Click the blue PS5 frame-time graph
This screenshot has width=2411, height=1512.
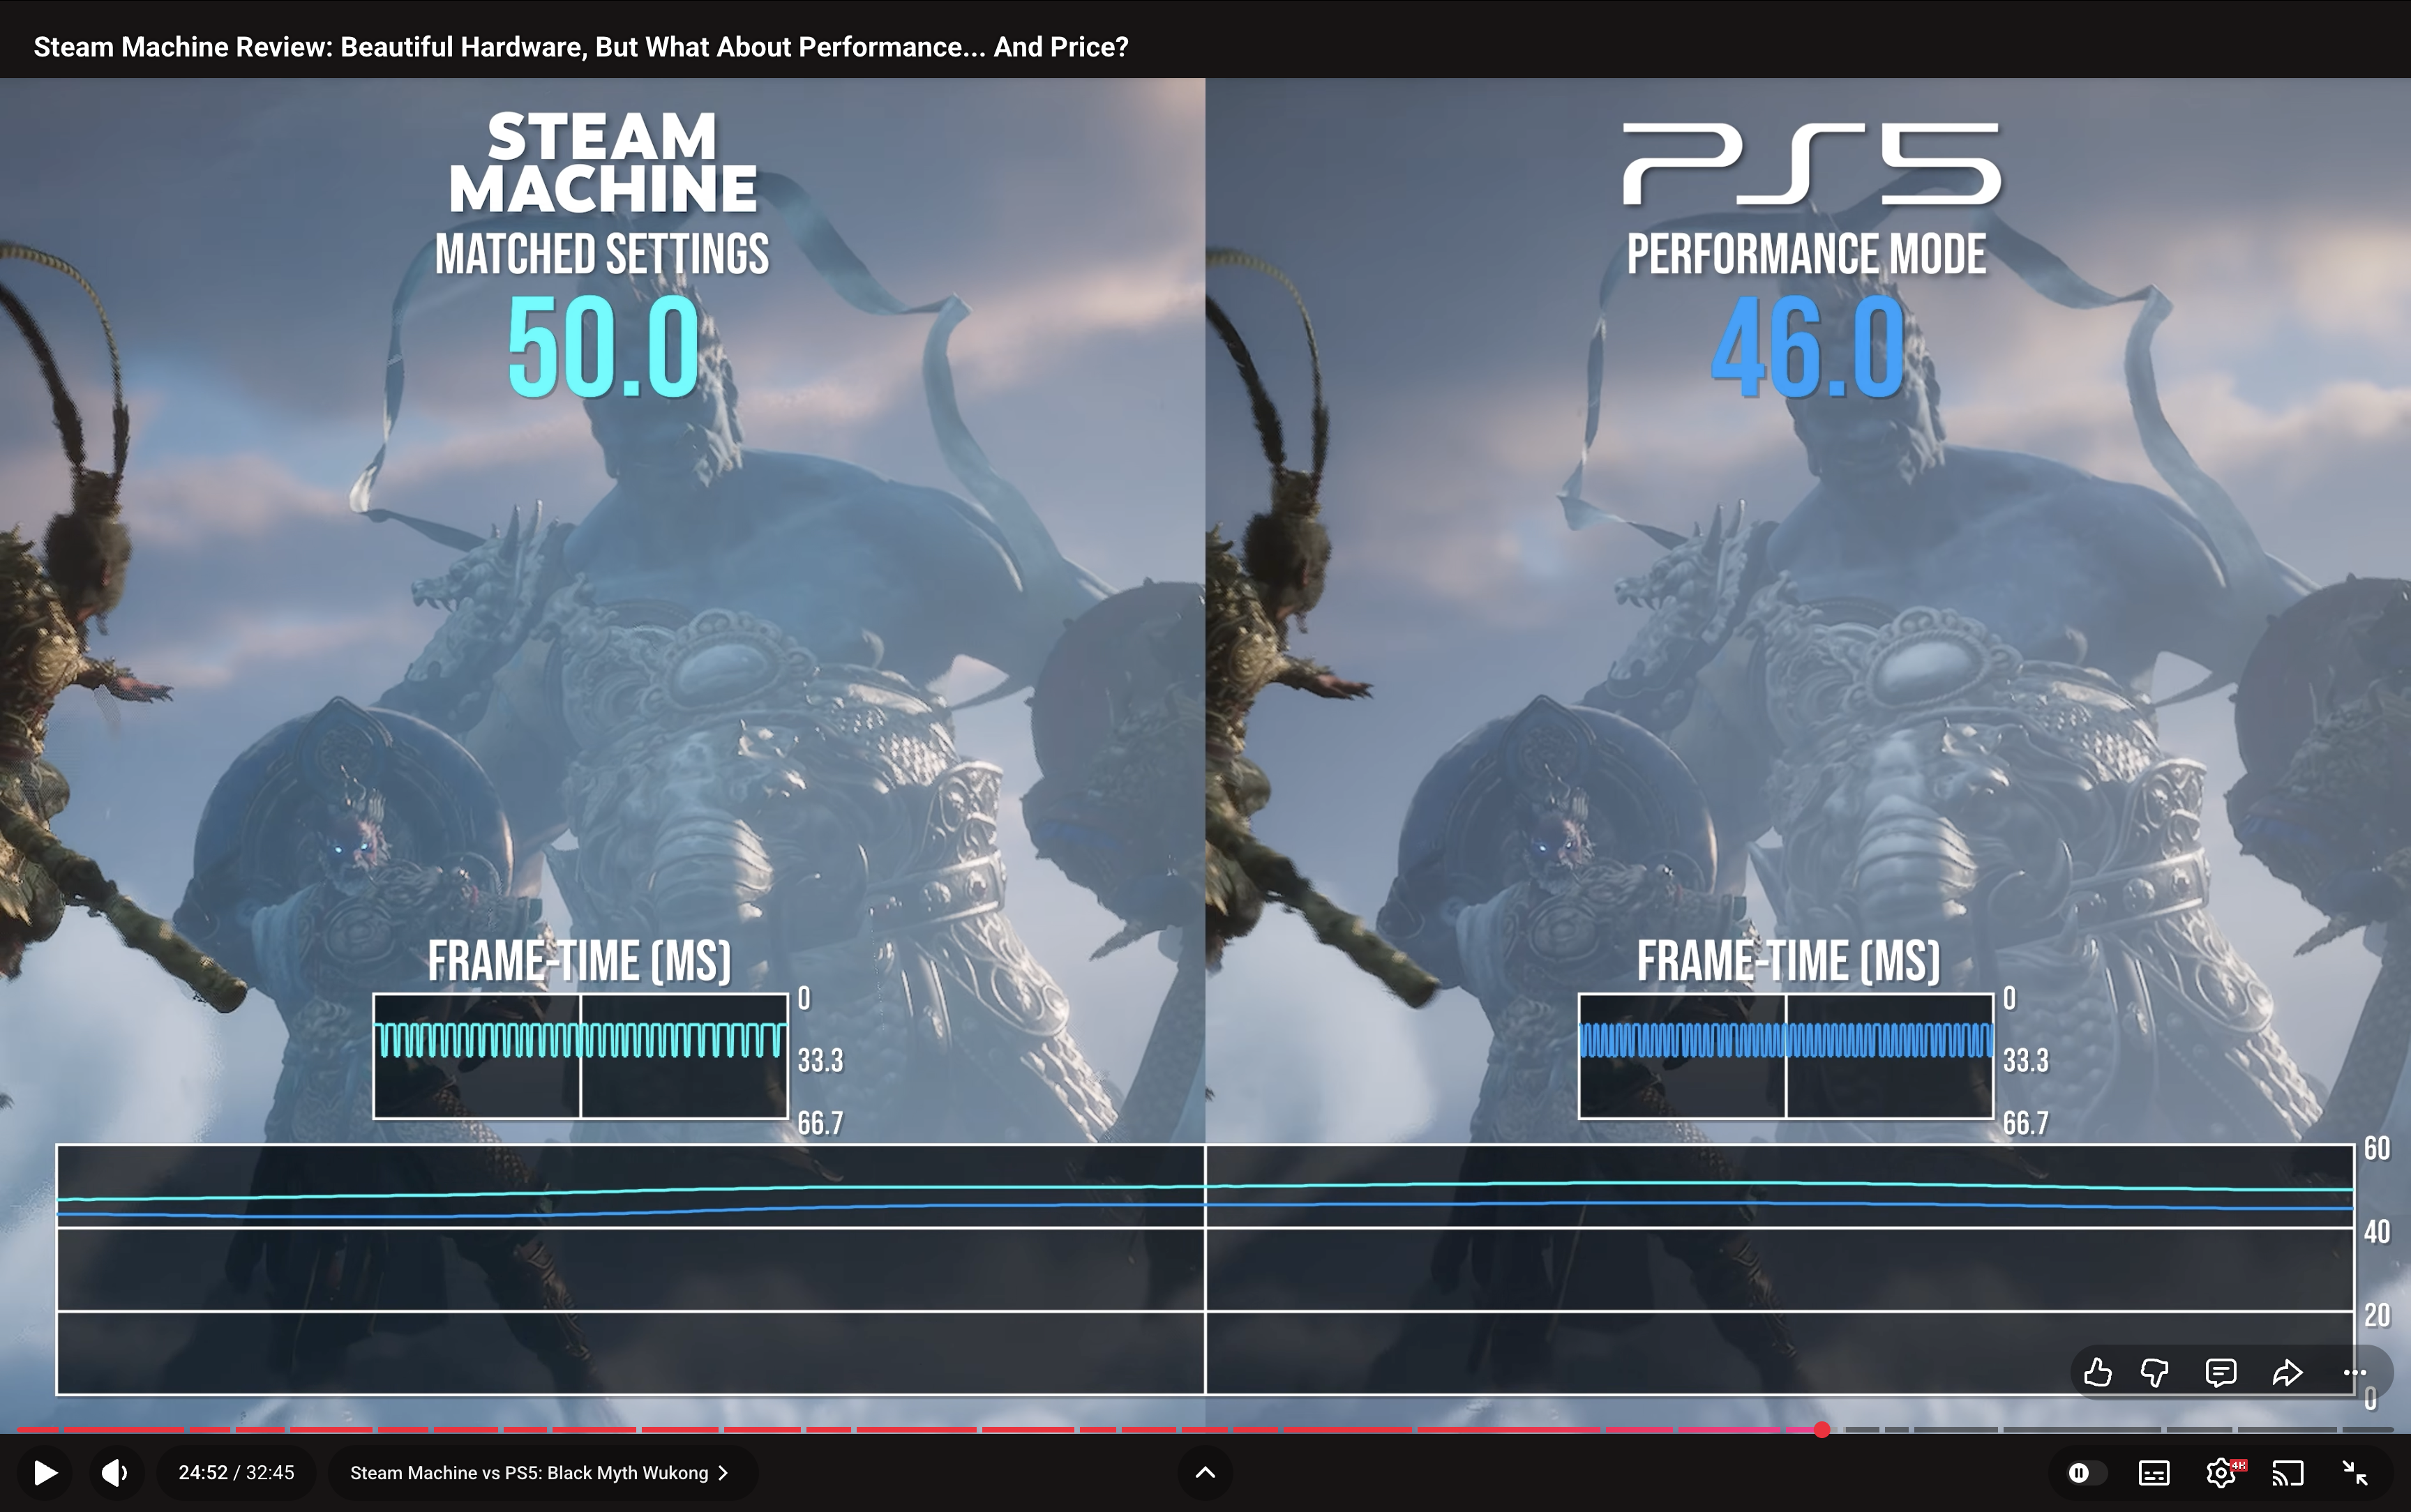point(1786,1056)
